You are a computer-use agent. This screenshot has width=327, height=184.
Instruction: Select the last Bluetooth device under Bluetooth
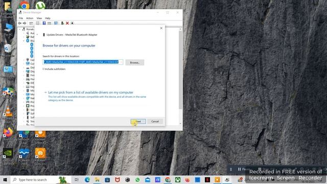(x=32, y=56)
